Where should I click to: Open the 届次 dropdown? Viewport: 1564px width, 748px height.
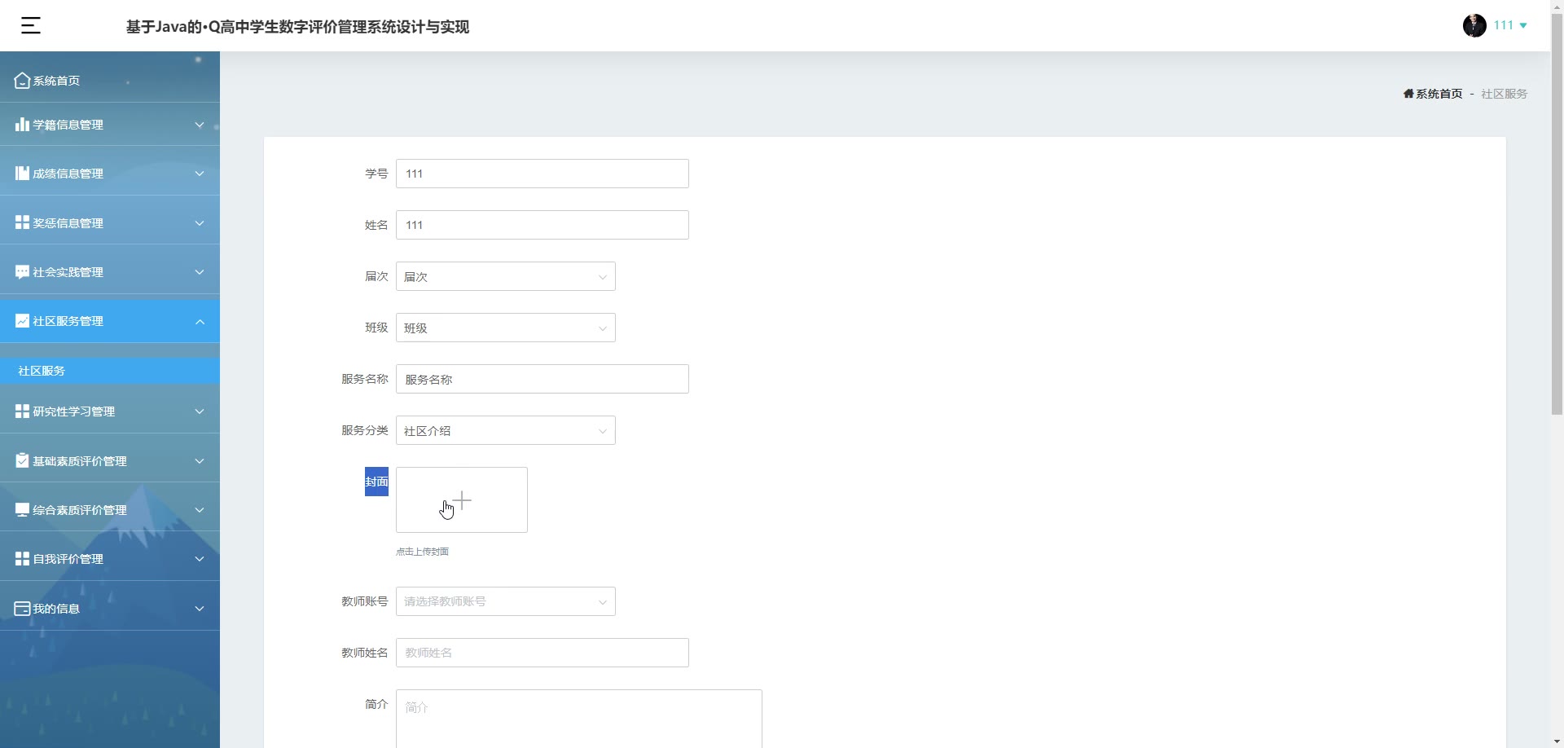505,276
